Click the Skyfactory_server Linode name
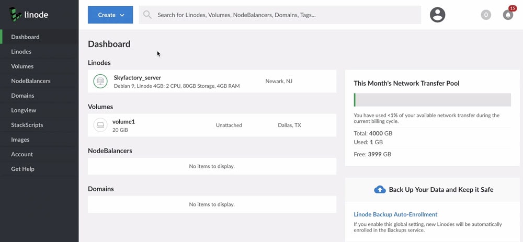 point(138,78)
